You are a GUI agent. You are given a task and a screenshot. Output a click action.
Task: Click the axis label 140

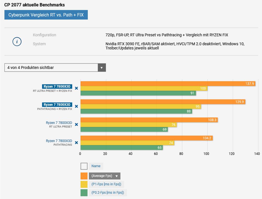[257, 154]
